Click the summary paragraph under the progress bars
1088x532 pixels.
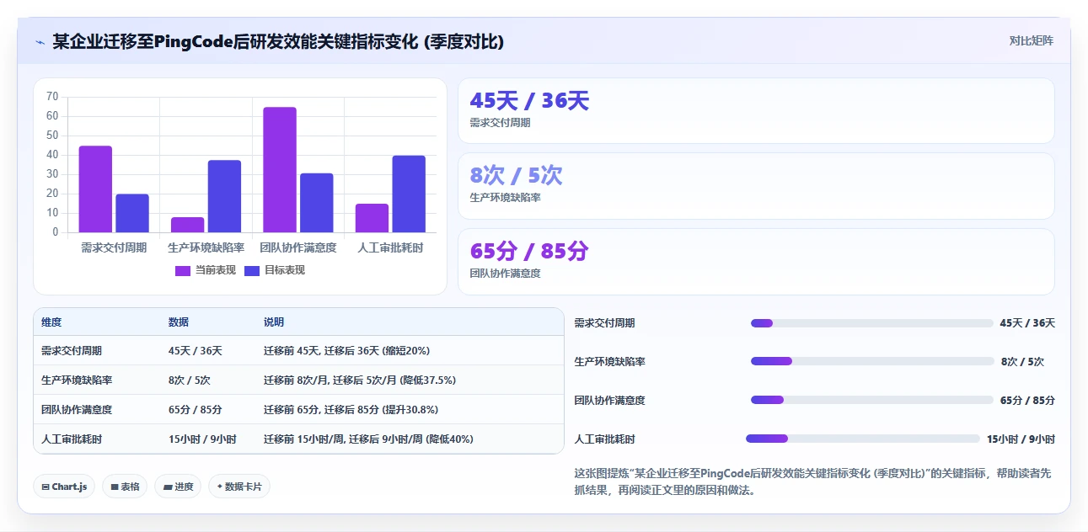click(x=812, y=481)
